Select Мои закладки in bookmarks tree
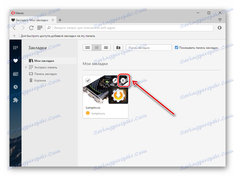This screenshot has height=176, width=235. click(x=50, y=61)
